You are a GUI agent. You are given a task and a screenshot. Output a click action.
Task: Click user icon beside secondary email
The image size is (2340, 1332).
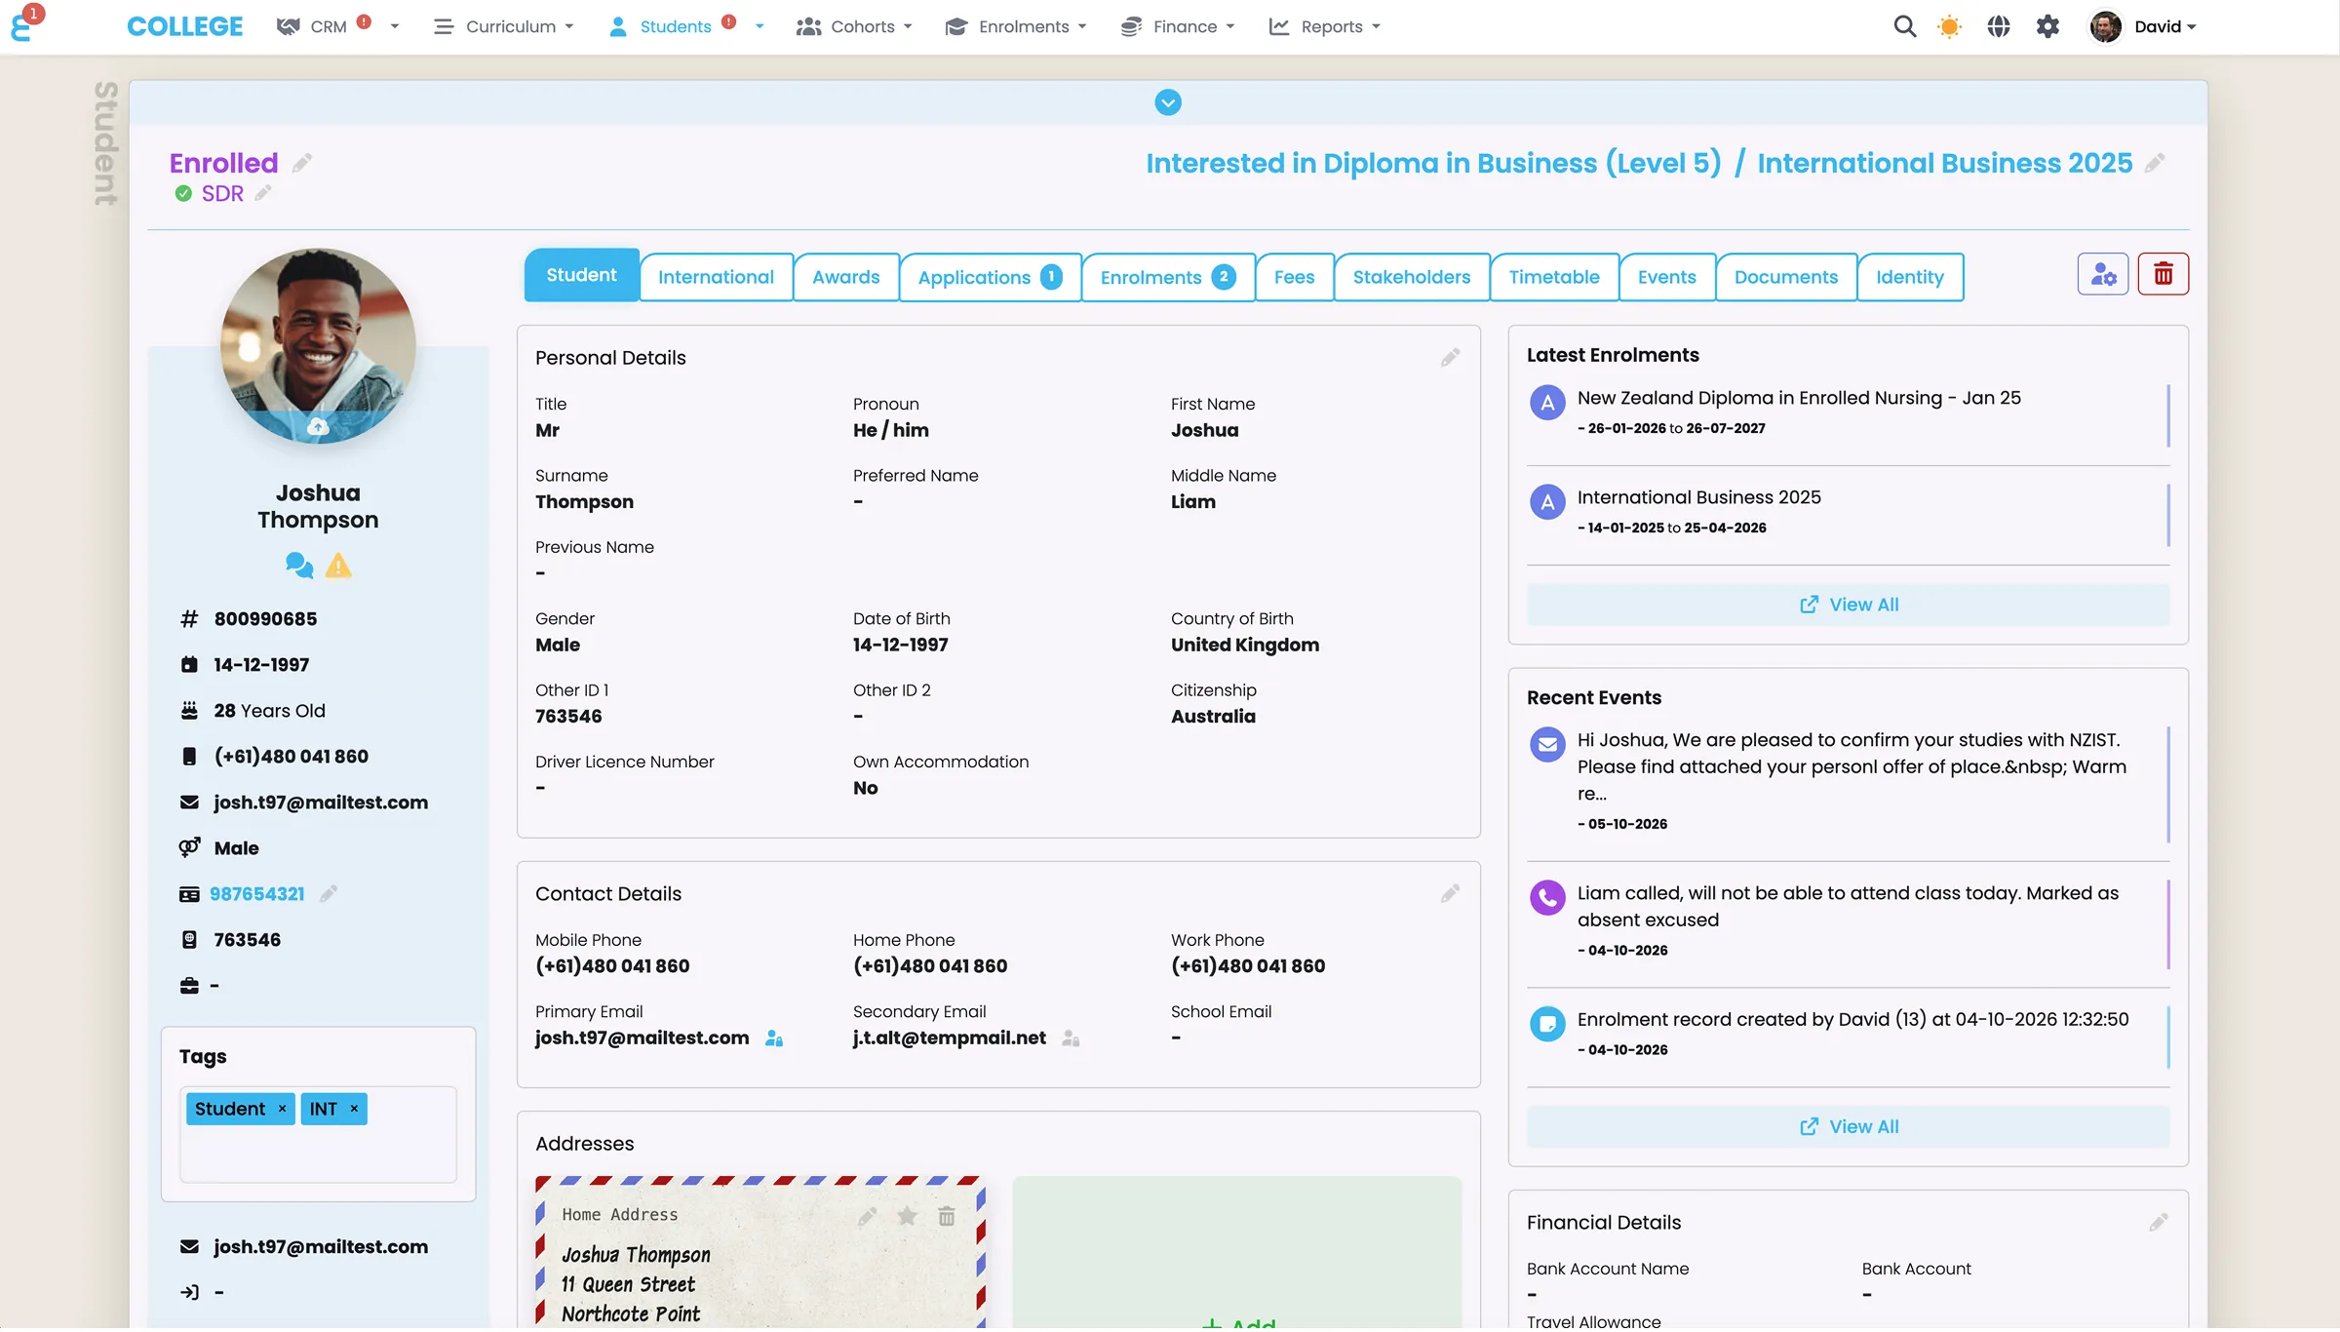click(x=1071, y=1038)
